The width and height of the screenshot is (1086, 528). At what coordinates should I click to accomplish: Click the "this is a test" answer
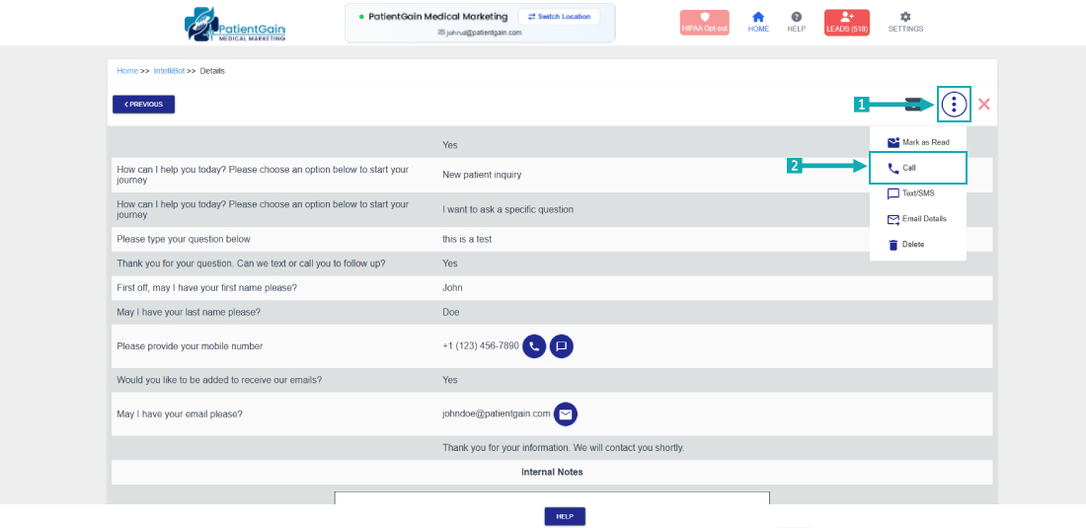(468, 239)
